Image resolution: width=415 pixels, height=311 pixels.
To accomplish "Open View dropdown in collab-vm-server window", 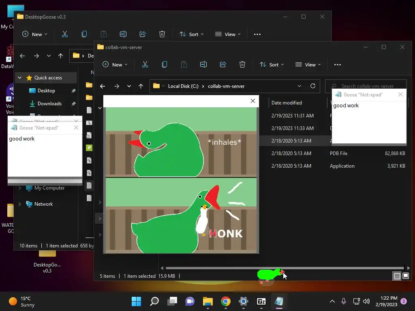I will (x=308, y=64).
